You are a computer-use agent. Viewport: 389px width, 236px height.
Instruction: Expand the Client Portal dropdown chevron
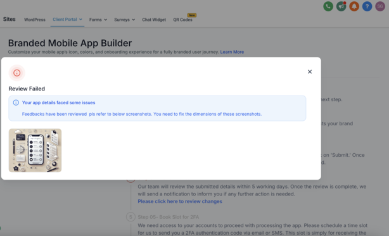coord(80,20)
